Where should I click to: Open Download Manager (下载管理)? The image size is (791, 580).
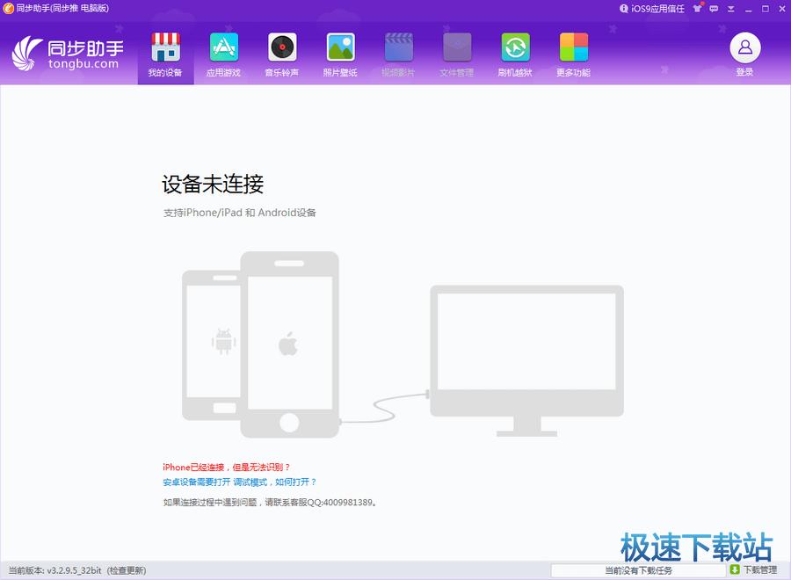click(760, 570)
